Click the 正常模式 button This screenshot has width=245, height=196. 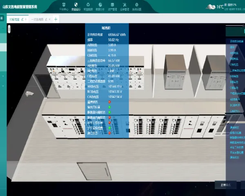click(226, 185)
